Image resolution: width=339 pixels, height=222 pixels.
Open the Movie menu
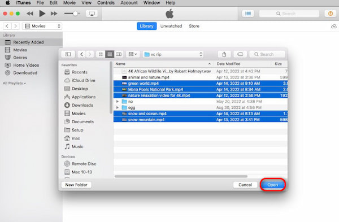tap(69, 3)
